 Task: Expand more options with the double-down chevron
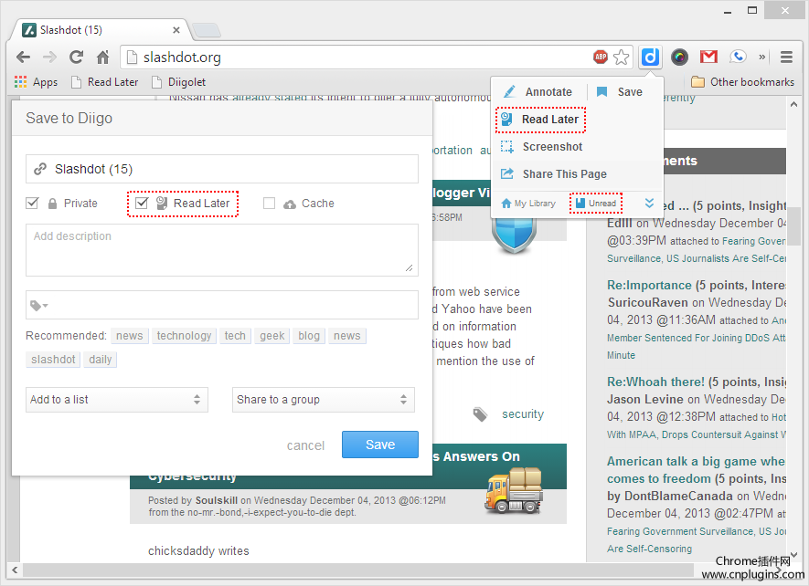click(649, 203)
